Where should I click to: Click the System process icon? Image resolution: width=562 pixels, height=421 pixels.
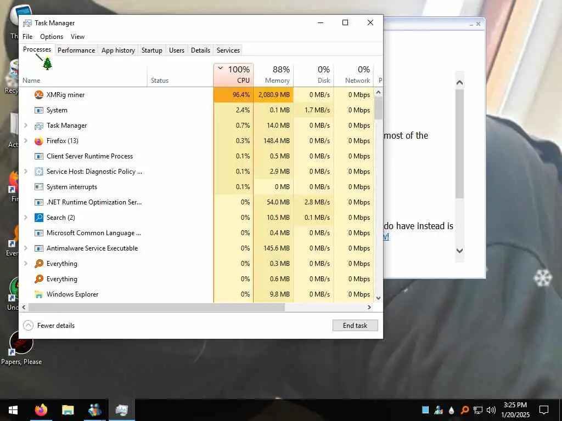(x=39, y=110)
